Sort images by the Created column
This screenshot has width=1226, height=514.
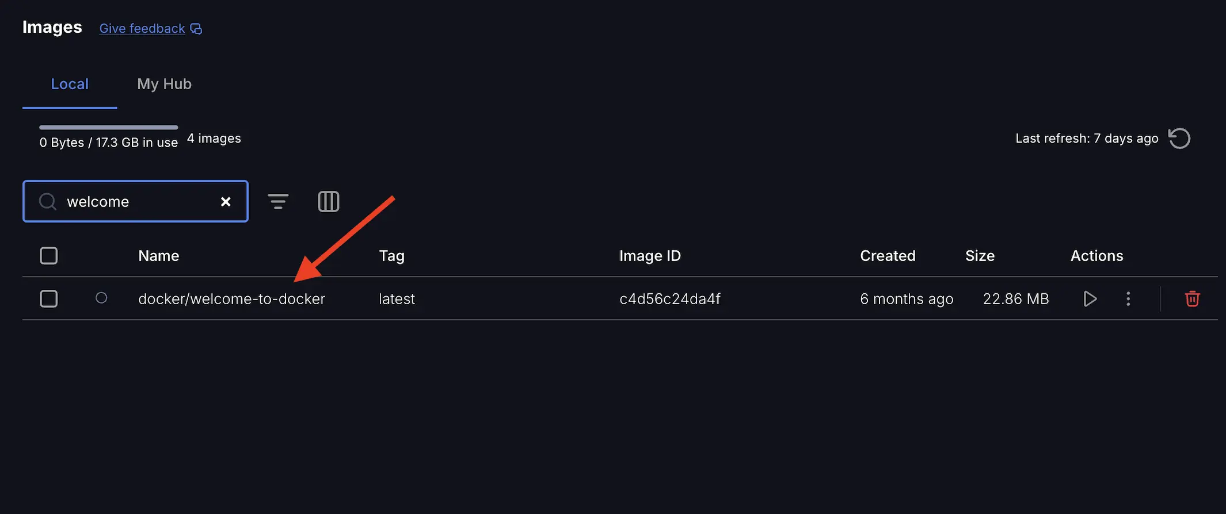(x=888, y=255)
